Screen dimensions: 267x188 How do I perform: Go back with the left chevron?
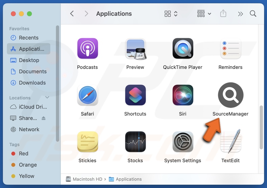pos(72,14)
